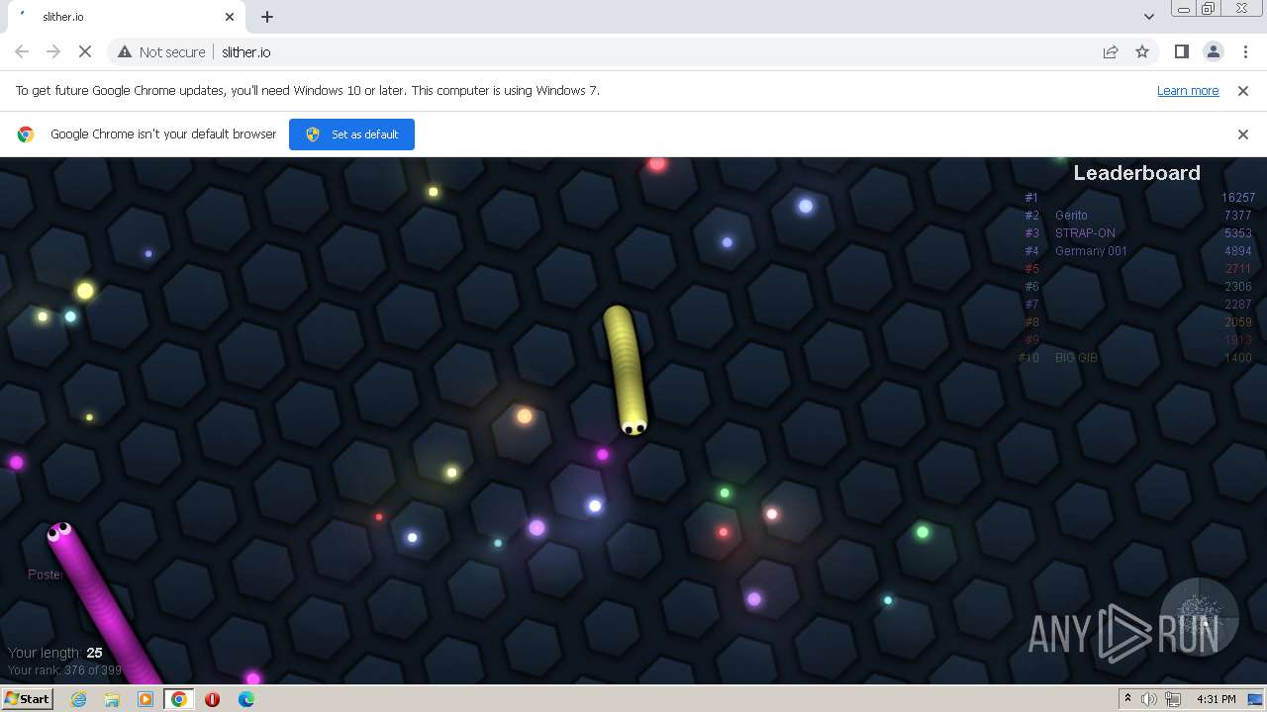Open Windows Media Player from taskbar
The image size is (1267, 712).
coord(146,699)
